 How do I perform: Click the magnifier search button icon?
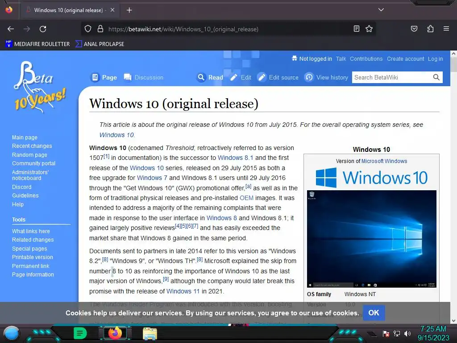(436, 77)
